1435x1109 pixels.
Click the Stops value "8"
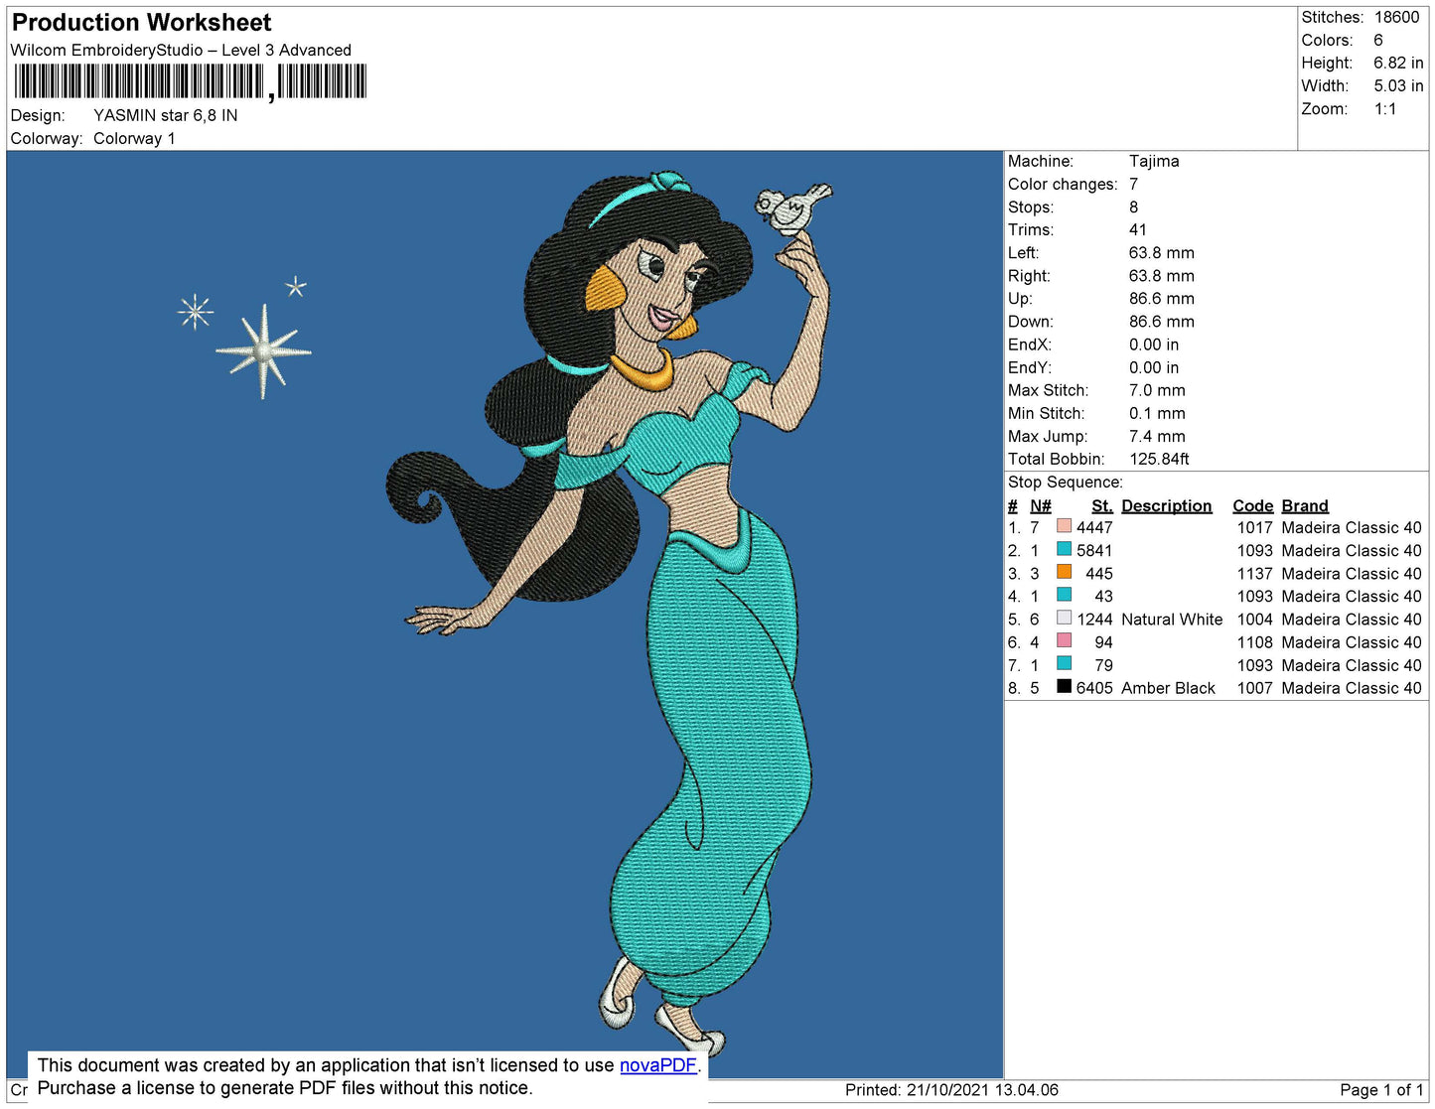point(1133,208)
